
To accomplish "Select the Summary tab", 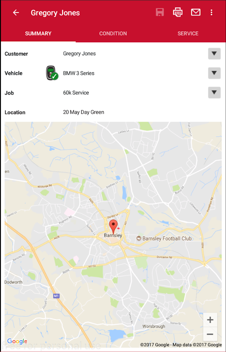I will (x=38, y=33).
